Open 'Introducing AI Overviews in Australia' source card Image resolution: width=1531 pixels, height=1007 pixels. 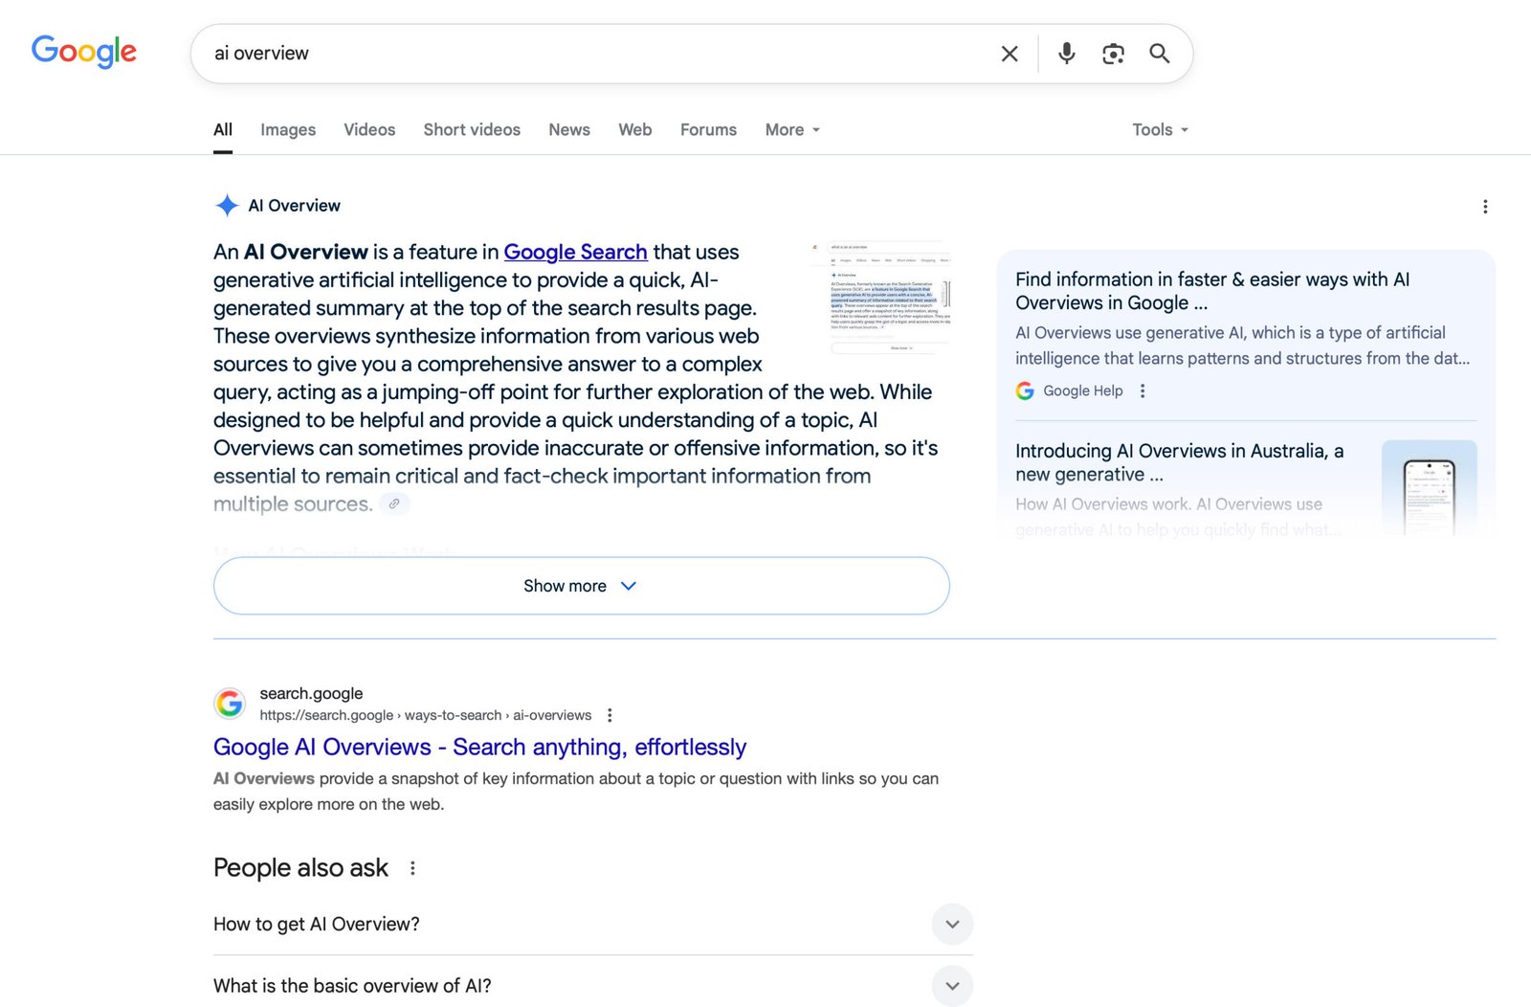pyautogui.click(x=1179, y=462)
